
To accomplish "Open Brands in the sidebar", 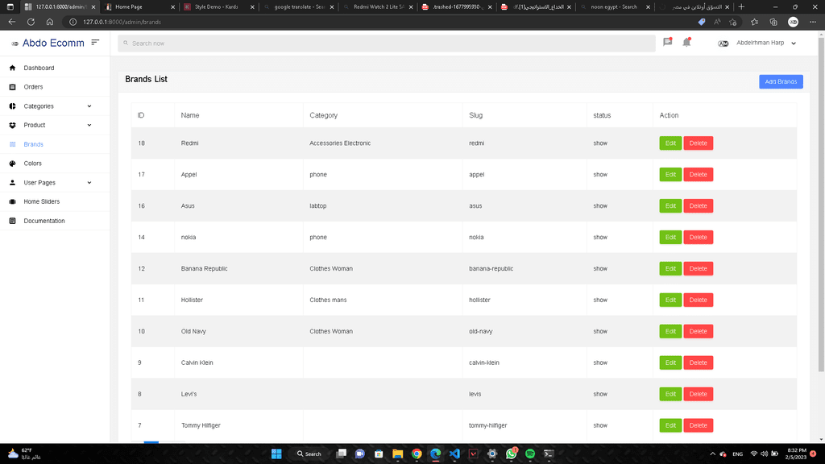I will point(33,144).
